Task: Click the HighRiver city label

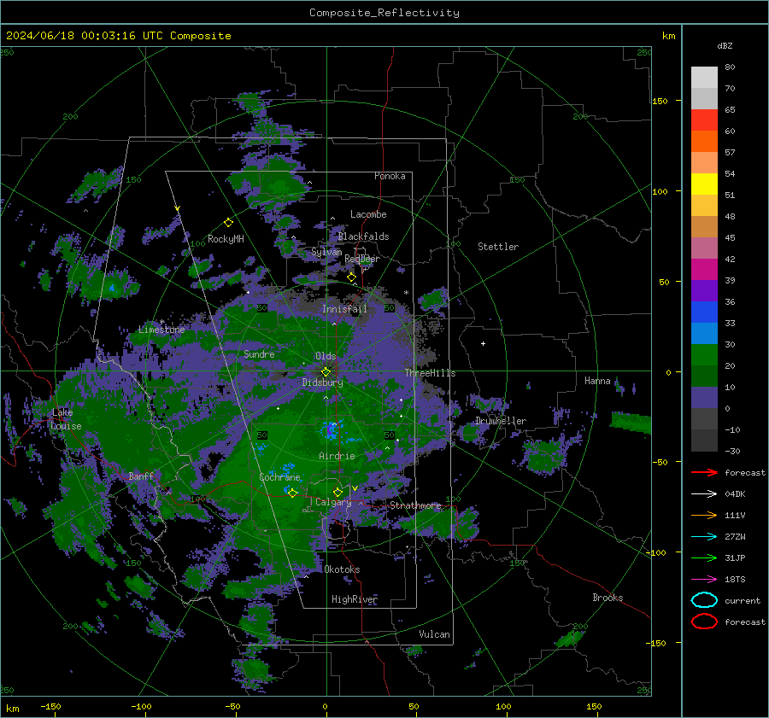Action: tap(355, 599)
